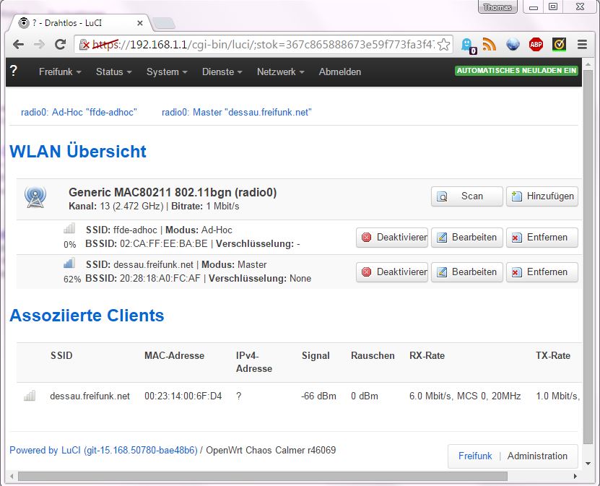Open the Ghostery extension icon

[x=468, y=45]
